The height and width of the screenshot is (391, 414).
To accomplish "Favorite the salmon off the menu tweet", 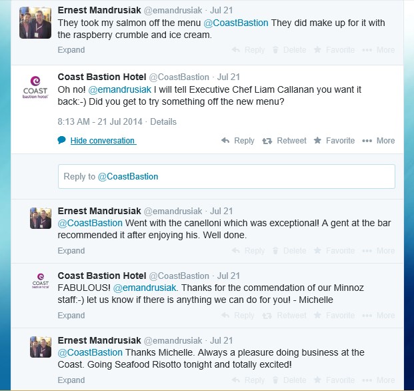I will click(334, 49).
